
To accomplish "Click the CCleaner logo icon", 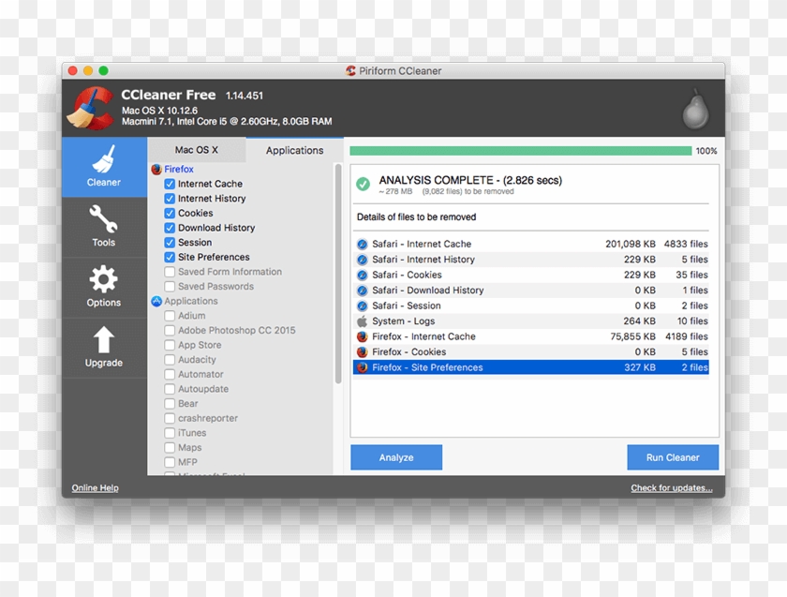I will pos(91,107).
